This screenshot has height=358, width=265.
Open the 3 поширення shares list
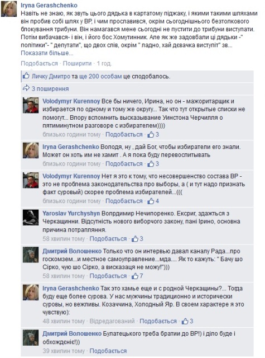(50, 88)
